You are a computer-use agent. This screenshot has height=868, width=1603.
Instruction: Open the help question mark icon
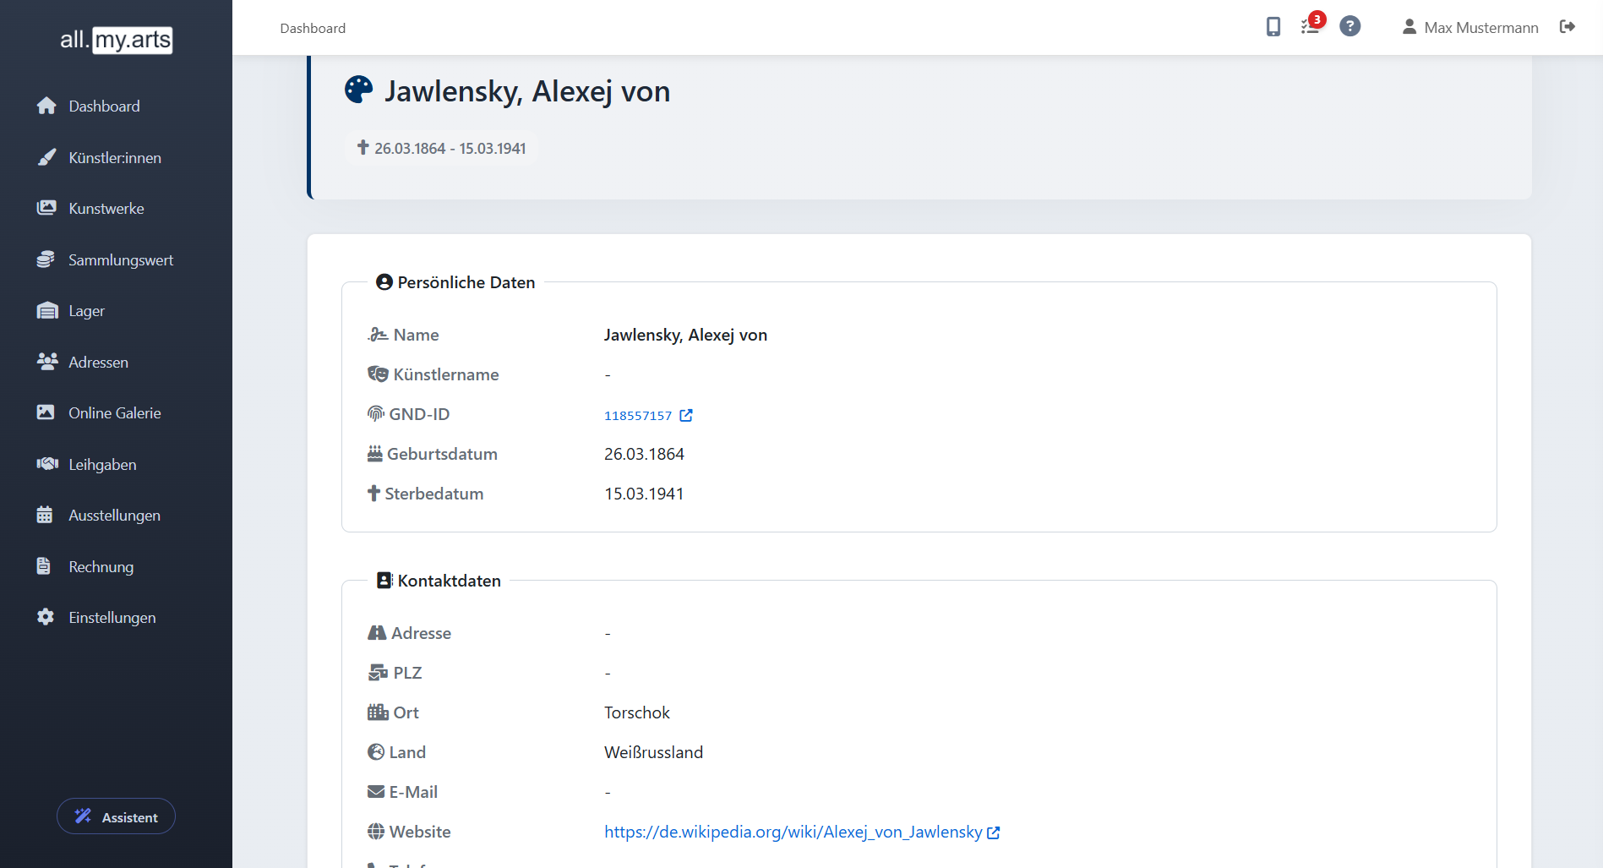pyautogui.click(x=1350, y=27)
